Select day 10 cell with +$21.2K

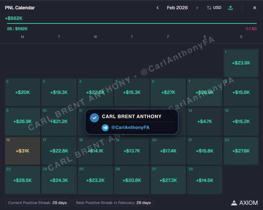coord(59,122)
